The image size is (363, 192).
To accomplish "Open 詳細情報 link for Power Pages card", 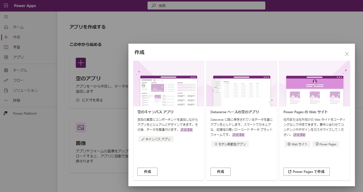I will click(x=299, y=134).
